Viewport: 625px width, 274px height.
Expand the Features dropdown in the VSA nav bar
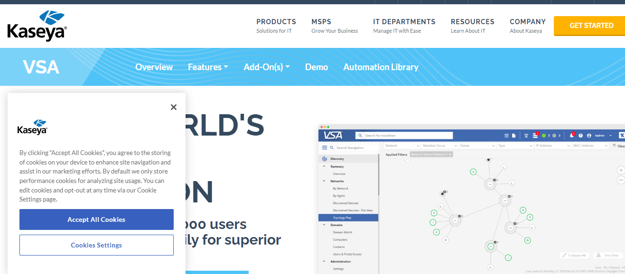(x=208, y=67)
